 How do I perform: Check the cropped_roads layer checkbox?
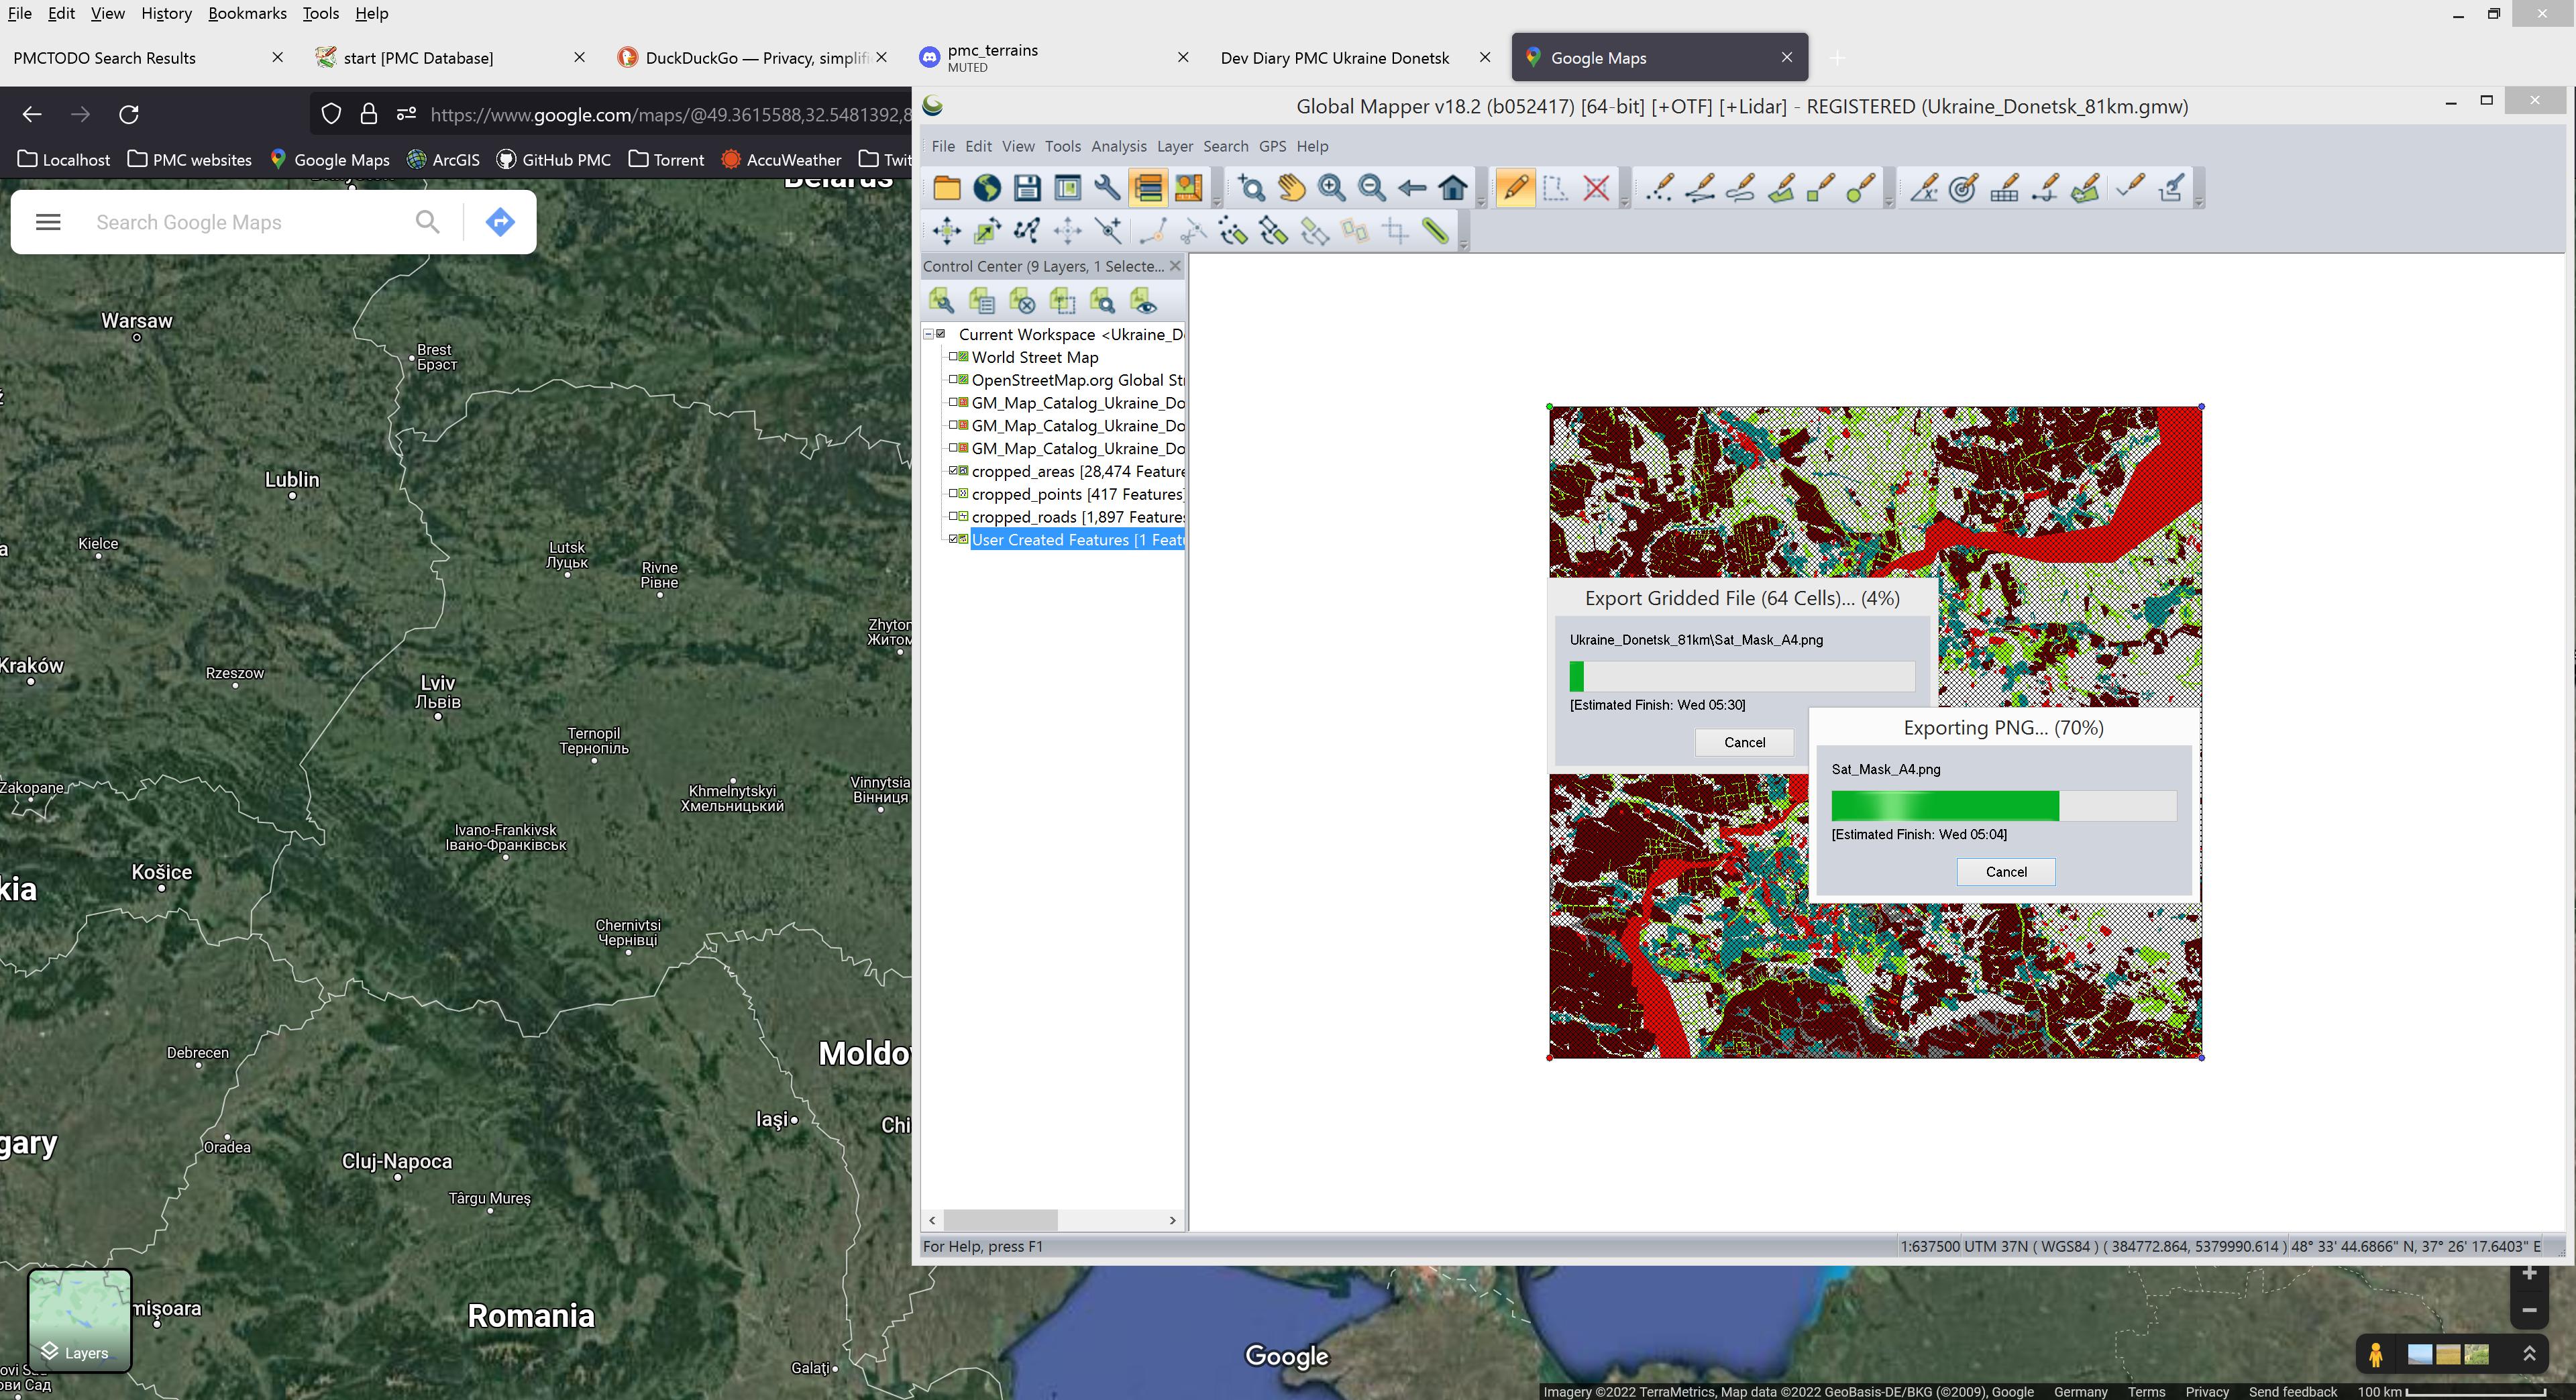(953, 516)
